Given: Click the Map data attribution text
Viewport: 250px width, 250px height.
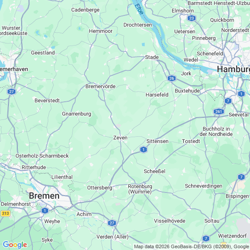Looking at the screenshot, I should pyautogui.click(x=192, y=246).
